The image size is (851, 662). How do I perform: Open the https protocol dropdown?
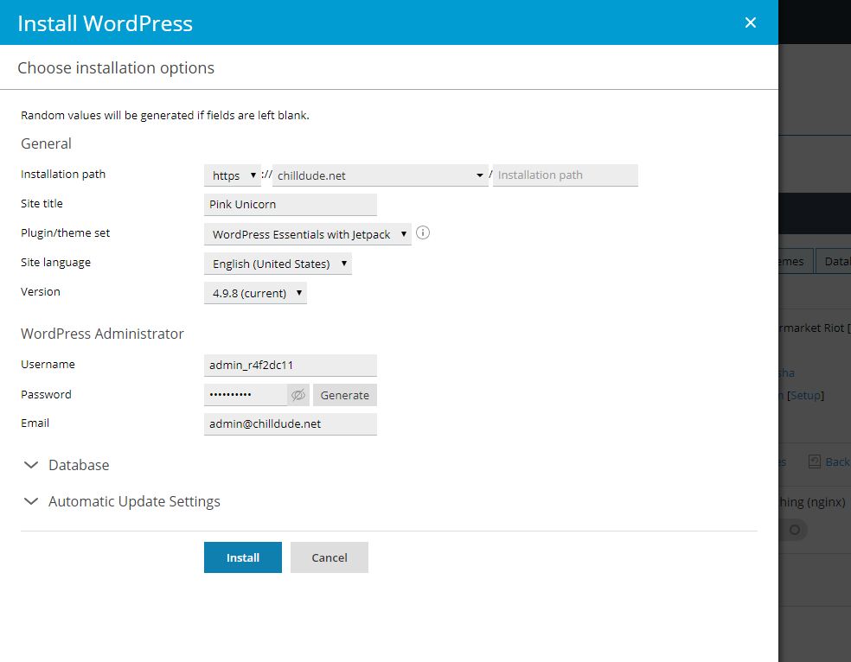tap(233, 175)
